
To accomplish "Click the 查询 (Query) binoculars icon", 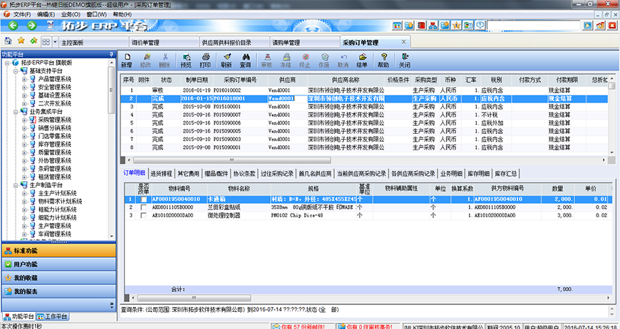I will point(245,60).
